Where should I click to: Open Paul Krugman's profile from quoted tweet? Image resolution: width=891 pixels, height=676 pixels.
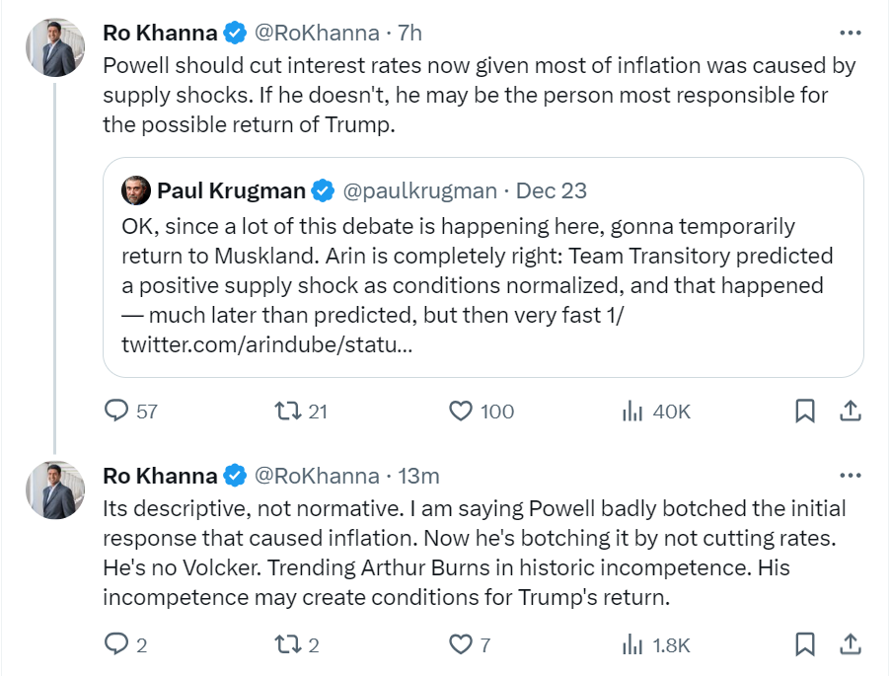(231, 190)
